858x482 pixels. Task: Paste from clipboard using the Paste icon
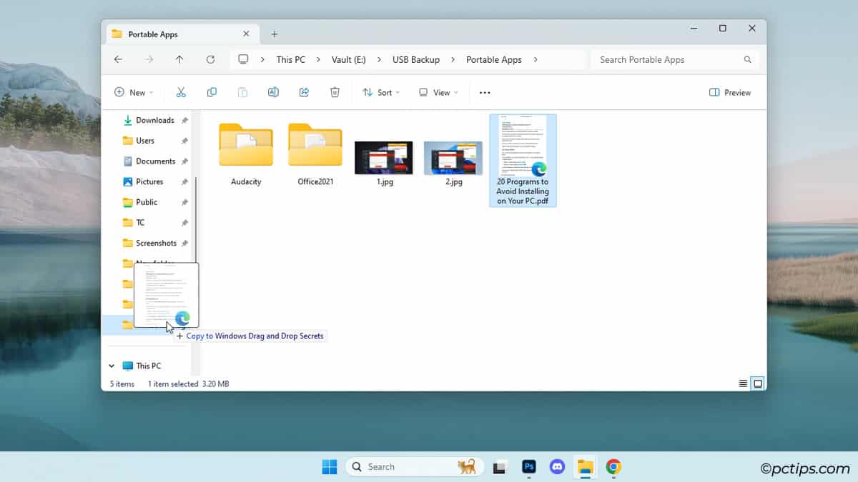242,92
